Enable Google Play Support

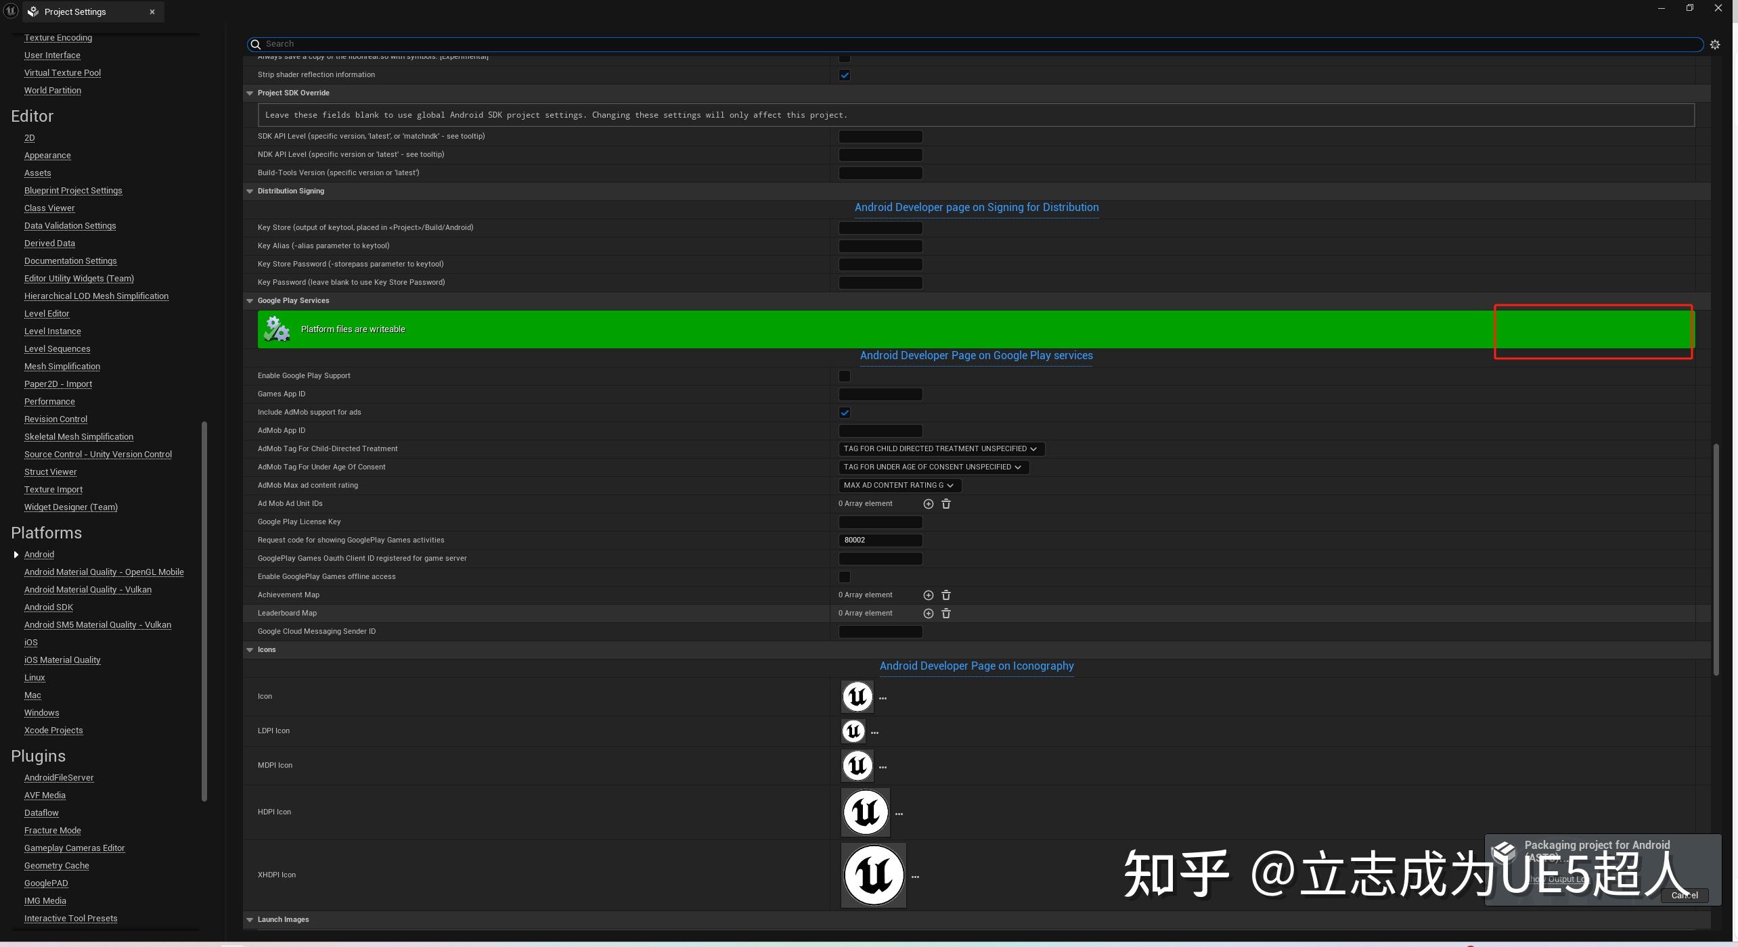click(x=844, y=375)
